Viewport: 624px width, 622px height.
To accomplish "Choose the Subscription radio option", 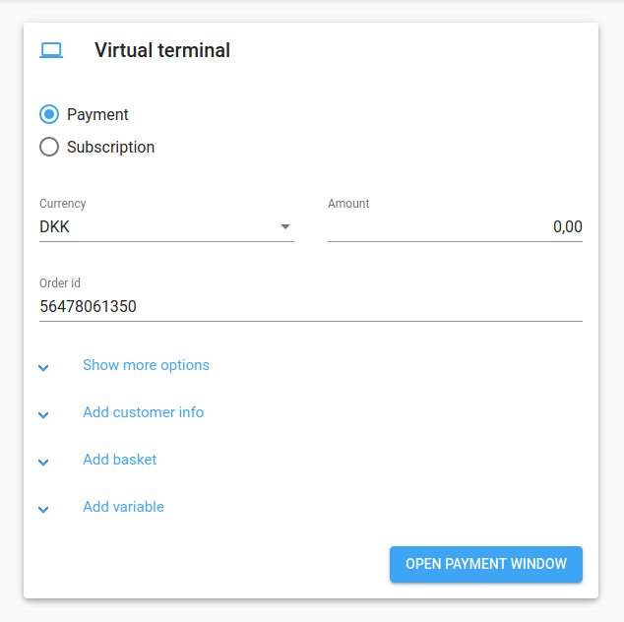I will click(49, 147).
